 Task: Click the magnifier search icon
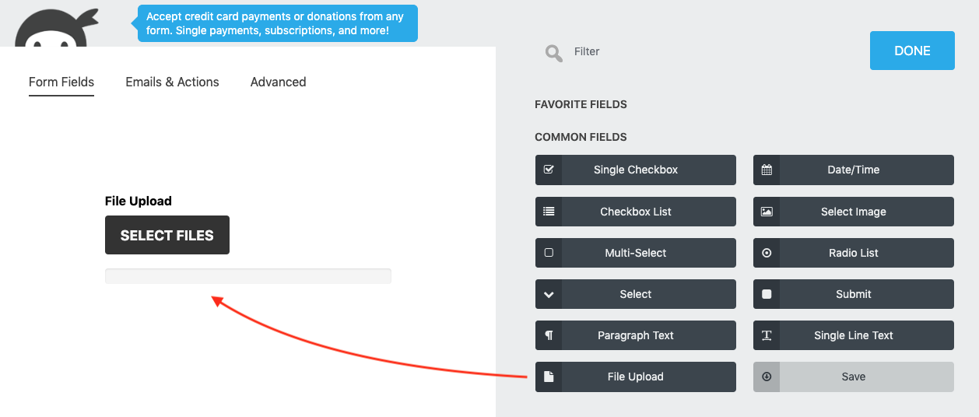[x=554, y=53]
